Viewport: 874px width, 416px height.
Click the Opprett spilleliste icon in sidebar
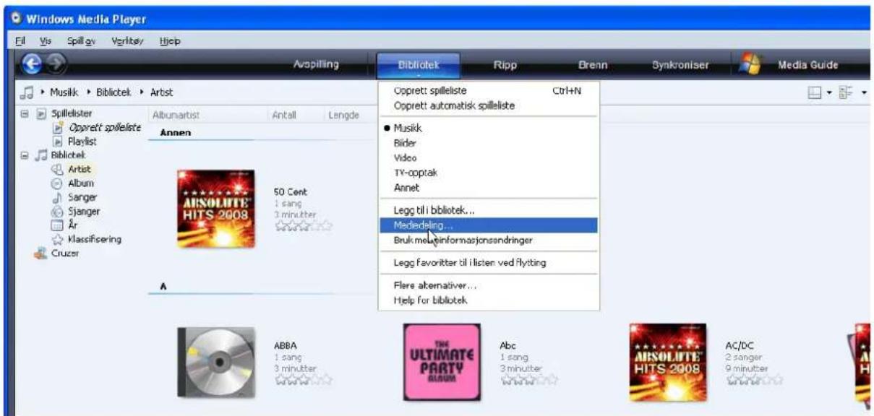(x=60, y=128)
